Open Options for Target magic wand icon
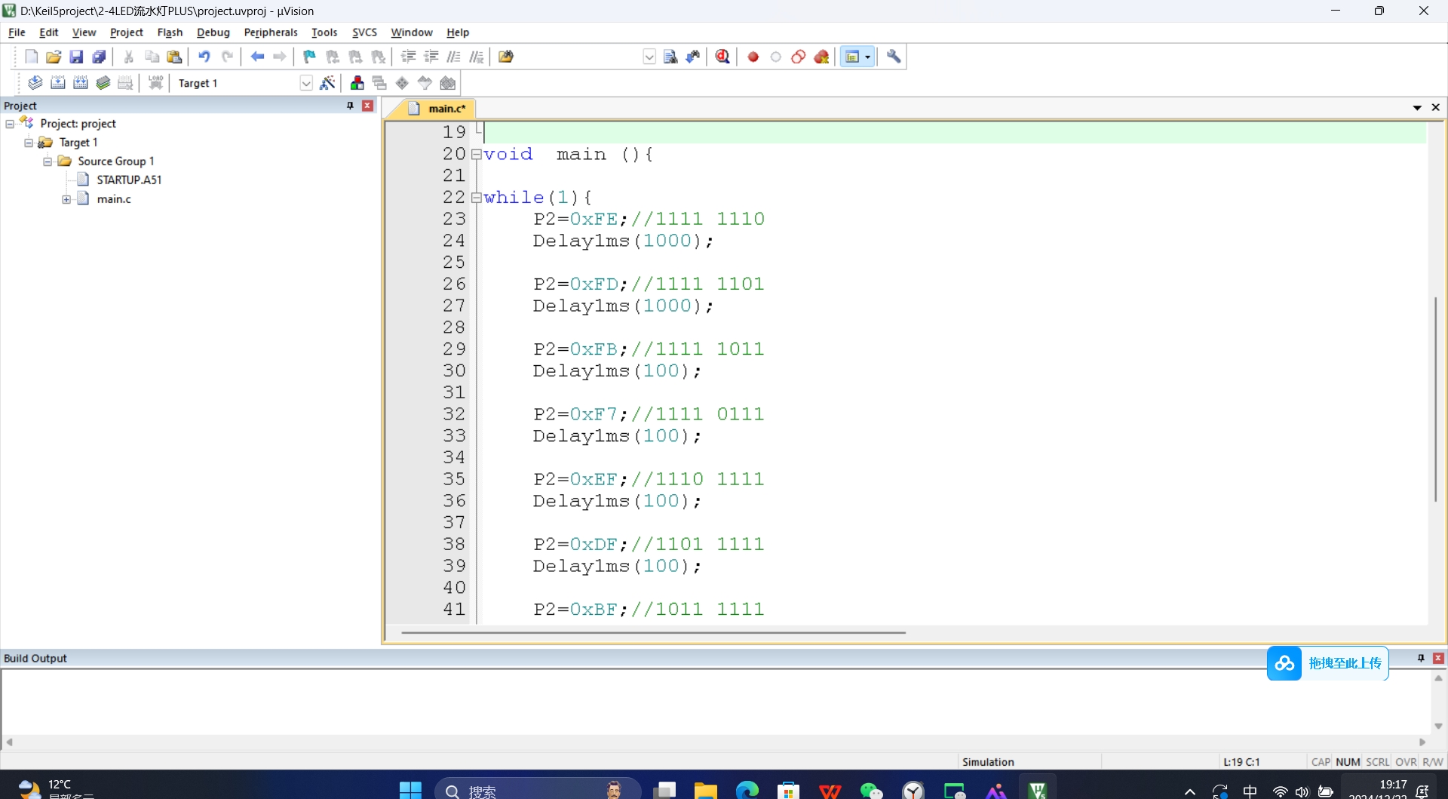The image size is (1448, 799). 327,83
